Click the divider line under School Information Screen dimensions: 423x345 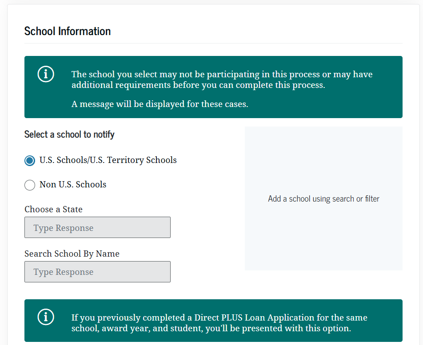coord(213,44)
